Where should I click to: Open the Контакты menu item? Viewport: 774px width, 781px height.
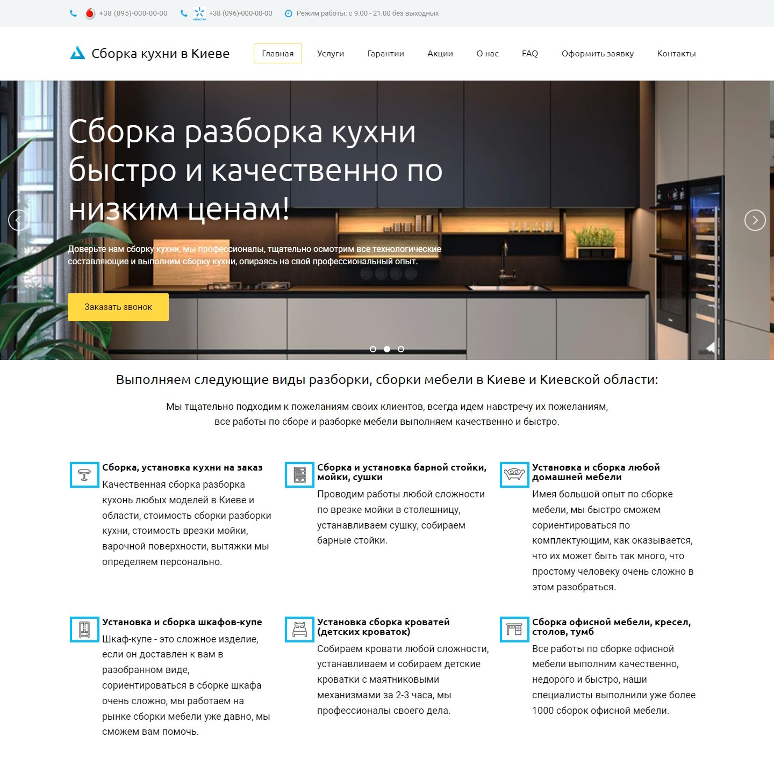677,54
